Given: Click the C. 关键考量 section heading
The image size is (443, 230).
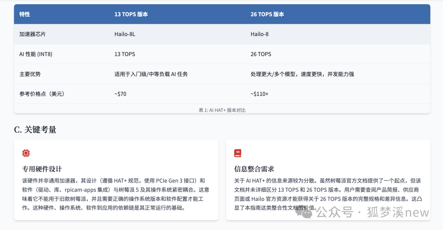Looking at the screenshot, I should point(35,130).
